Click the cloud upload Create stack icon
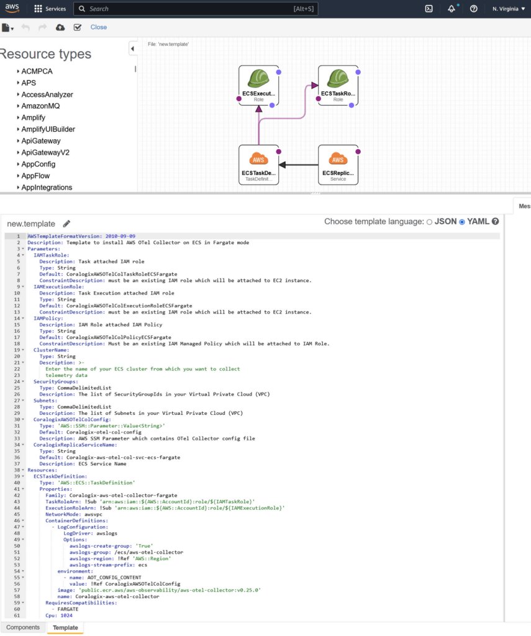The image size is (531, 636). click(x=60, y=27)
